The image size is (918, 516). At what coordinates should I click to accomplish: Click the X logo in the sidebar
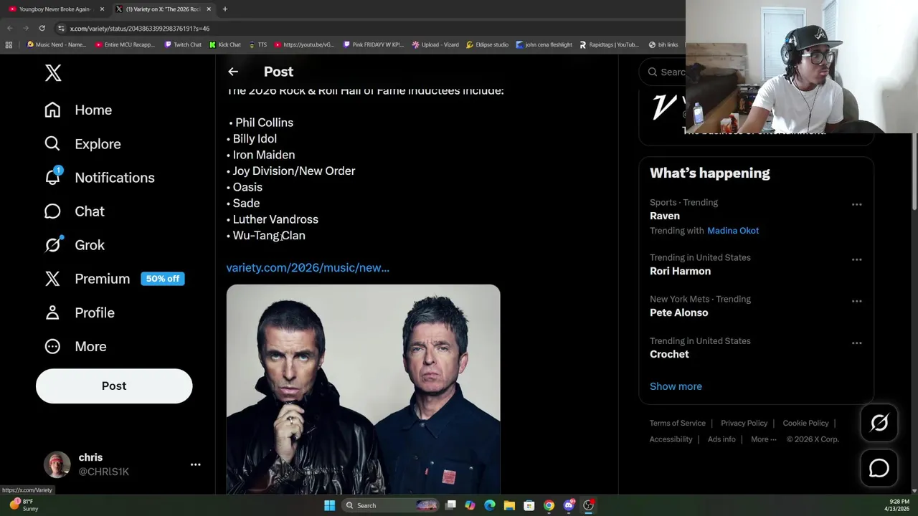(53, 72)
